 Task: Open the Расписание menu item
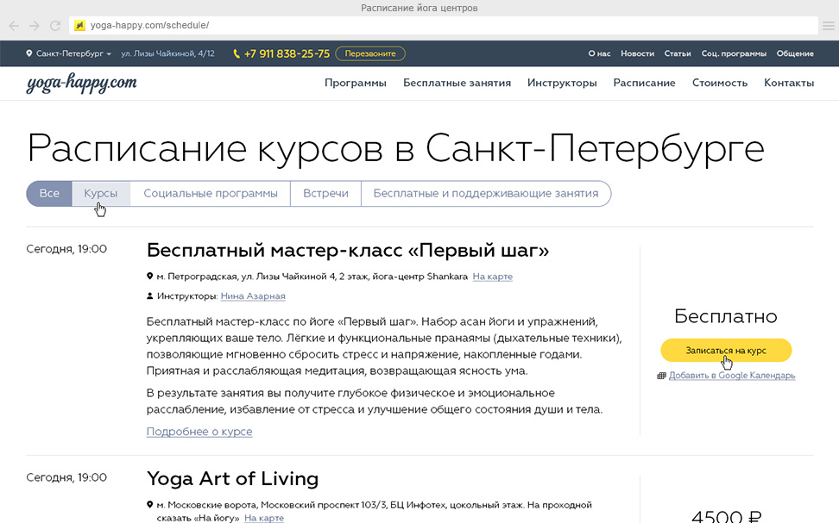[x=644, y=84]
